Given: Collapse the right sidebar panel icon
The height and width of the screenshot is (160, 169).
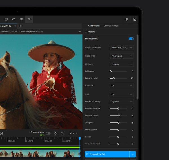Looking at the screenshot, I should 135,19.
